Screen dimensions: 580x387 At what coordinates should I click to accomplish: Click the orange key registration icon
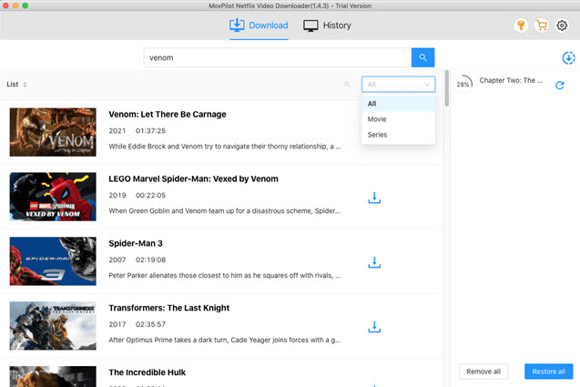point(521,25)
